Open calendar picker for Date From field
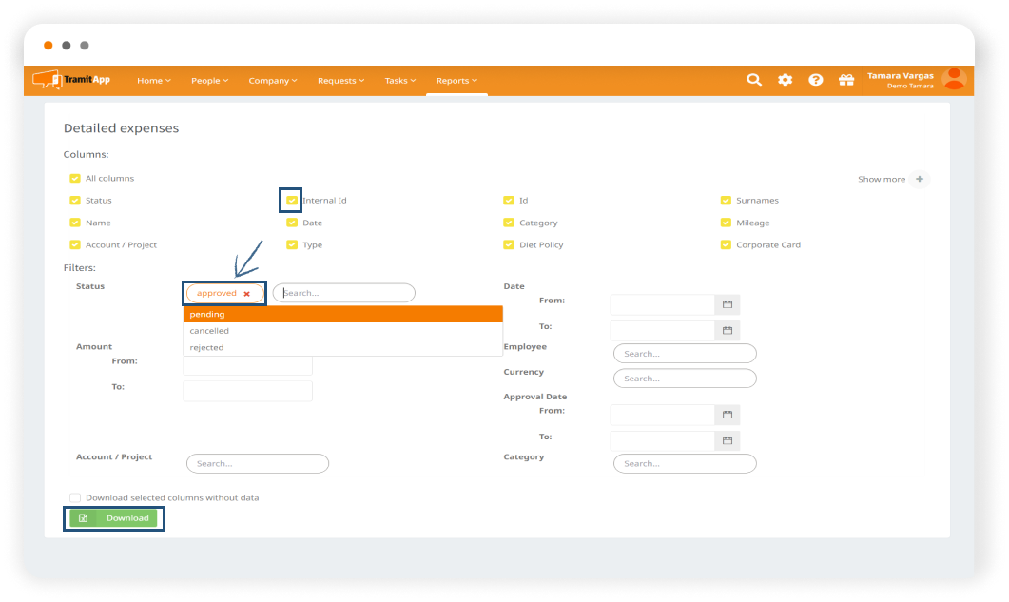 pyautogui.click(x=728, y=304)
